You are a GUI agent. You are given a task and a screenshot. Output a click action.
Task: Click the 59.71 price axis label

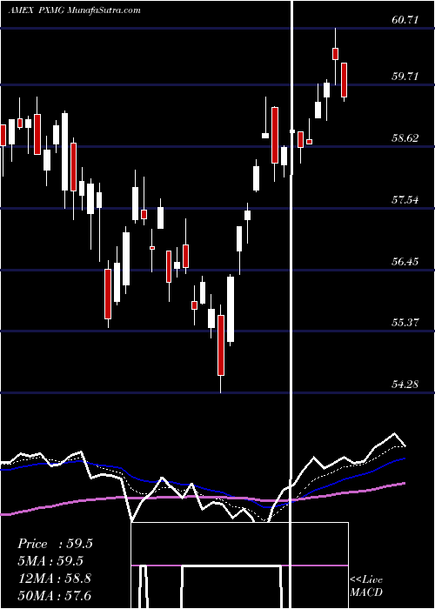[405, 77]
